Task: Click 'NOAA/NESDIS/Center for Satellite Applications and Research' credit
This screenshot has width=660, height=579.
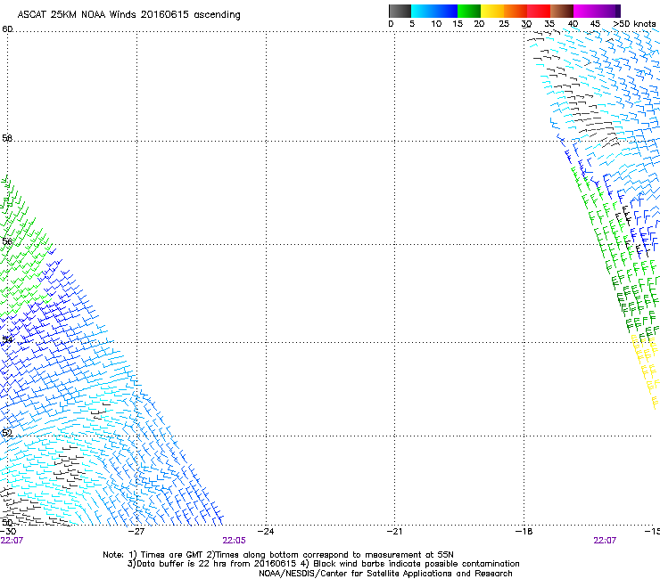Action: 385,574
